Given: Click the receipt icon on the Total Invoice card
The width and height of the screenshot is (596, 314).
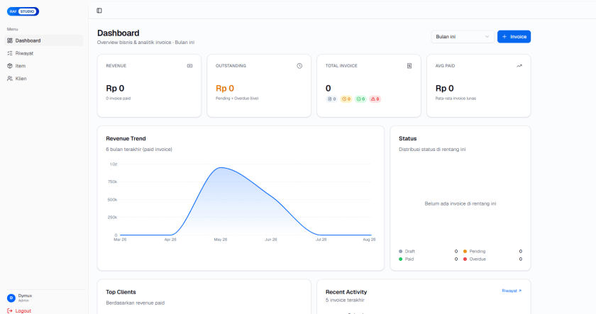Looking at the screenshot, I should point(409,66).
